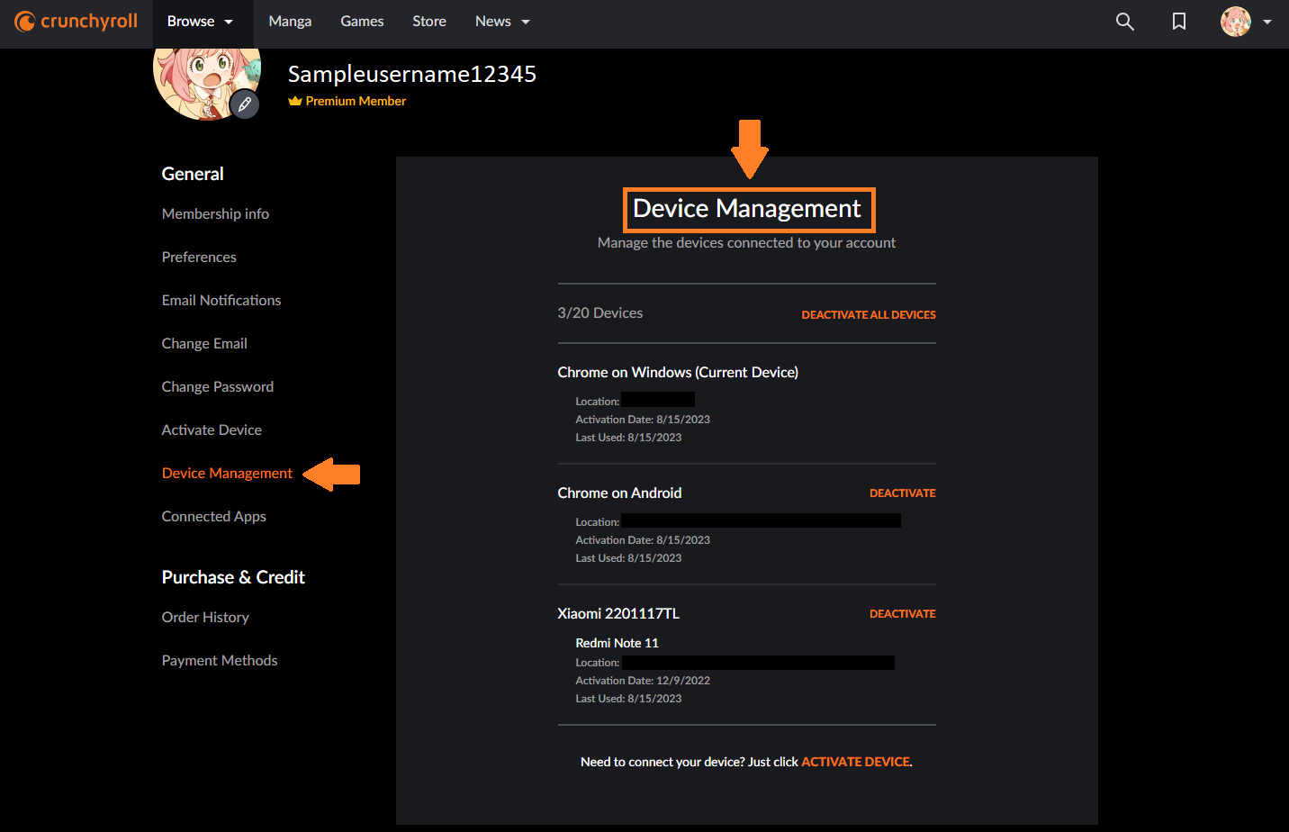Click the account avatar in the header

tap(1236, 21)
